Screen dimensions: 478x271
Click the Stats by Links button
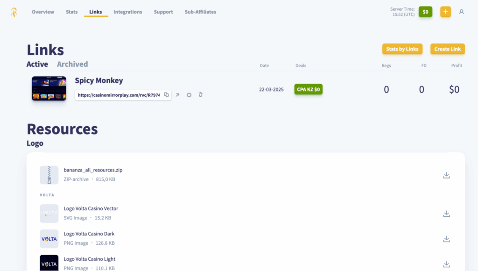(402, 49)
